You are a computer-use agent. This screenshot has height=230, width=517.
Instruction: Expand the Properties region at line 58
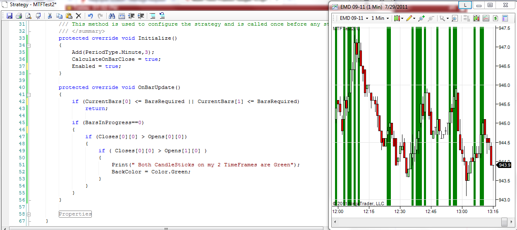click(x=29, y=214)
